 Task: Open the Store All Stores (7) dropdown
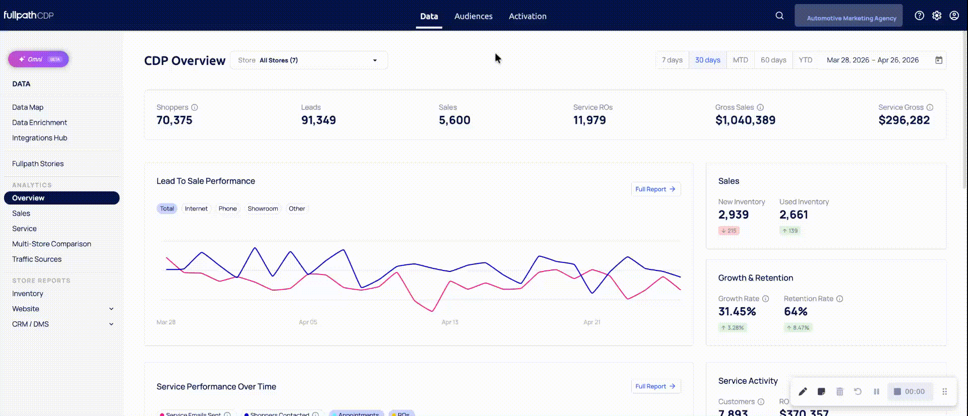[x=309, y=60]
